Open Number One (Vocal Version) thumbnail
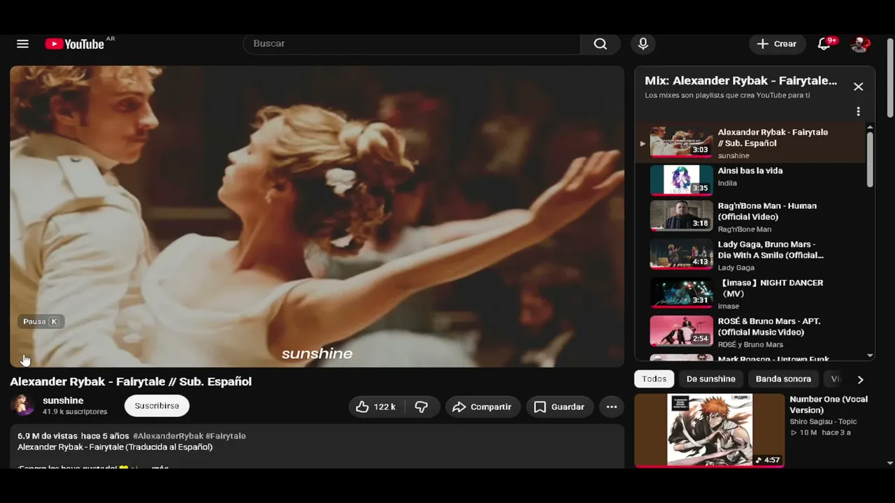Viewport: 895px width, 503px height. pos(709,430)
